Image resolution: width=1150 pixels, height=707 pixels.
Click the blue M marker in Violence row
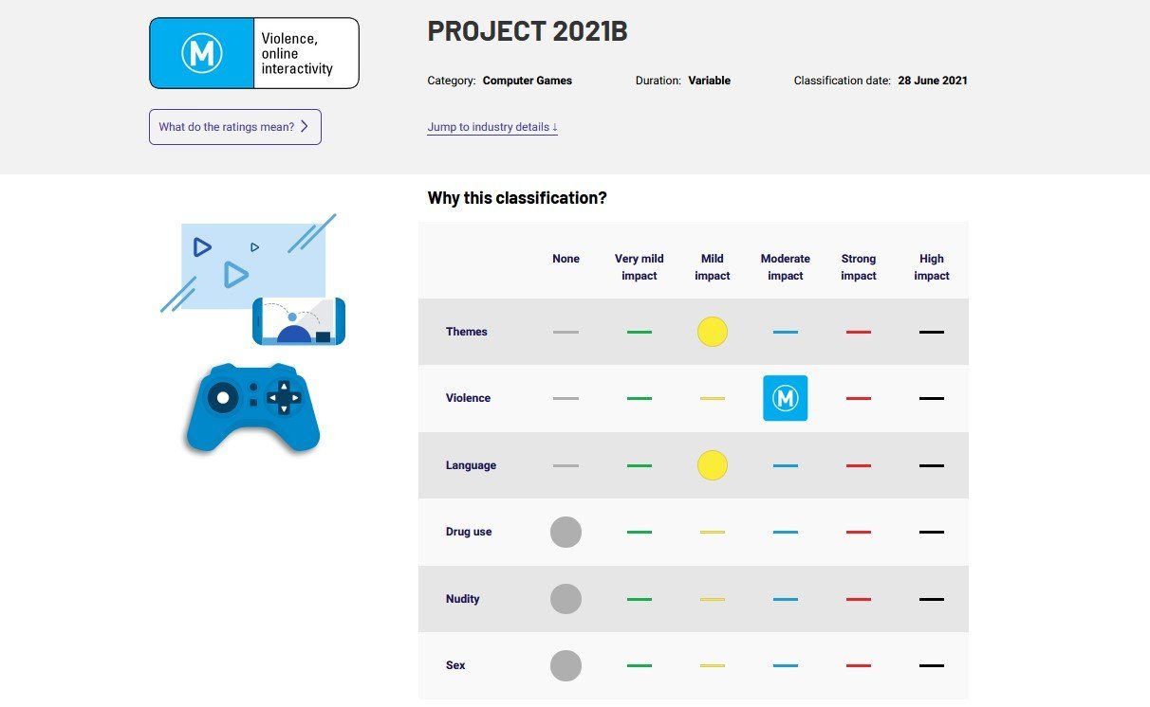point(785,398)
